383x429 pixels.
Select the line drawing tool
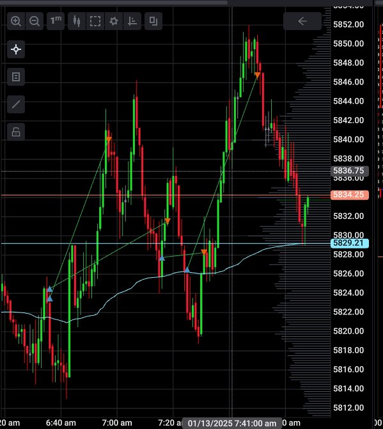tap(16, 104)
